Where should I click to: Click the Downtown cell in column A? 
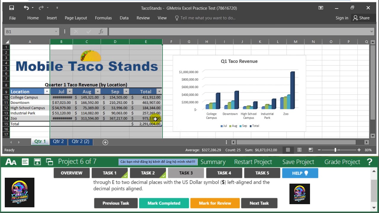tap(30, 103)
